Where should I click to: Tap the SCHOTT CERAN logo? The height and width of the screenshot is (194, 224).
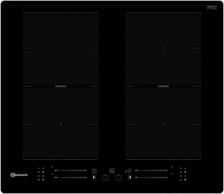(x=212, y=8)
